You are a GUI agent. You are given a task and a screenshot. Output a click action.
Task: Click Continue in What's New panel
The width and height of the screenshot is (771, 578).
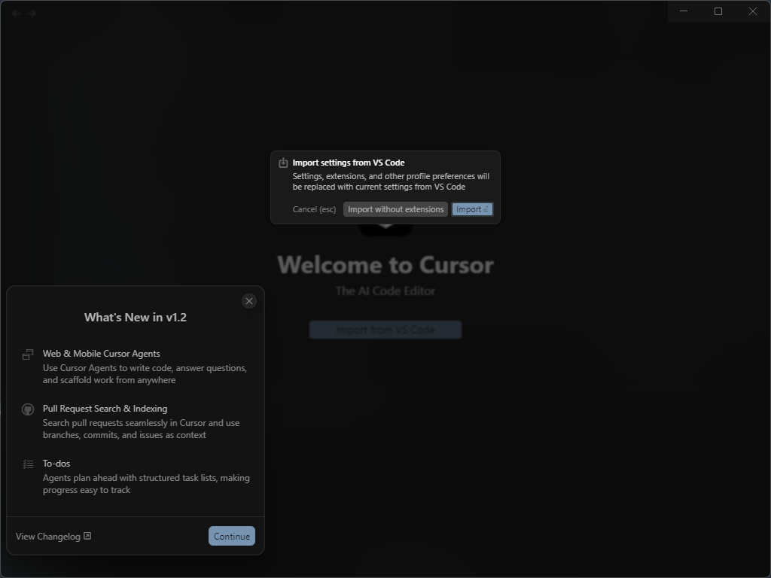(x=232, y=536)
